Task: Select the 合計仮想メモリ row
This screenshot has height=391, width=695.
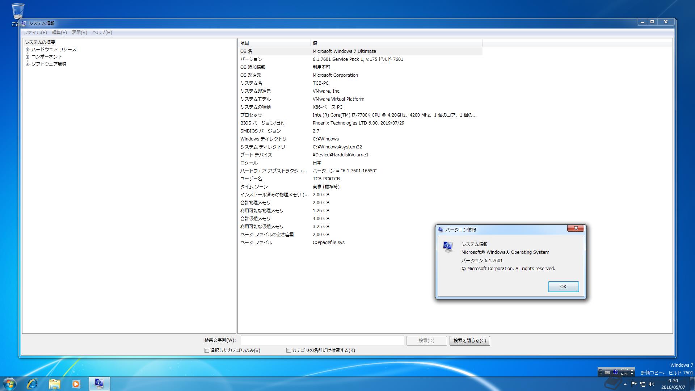Action: tap(360, 219)
